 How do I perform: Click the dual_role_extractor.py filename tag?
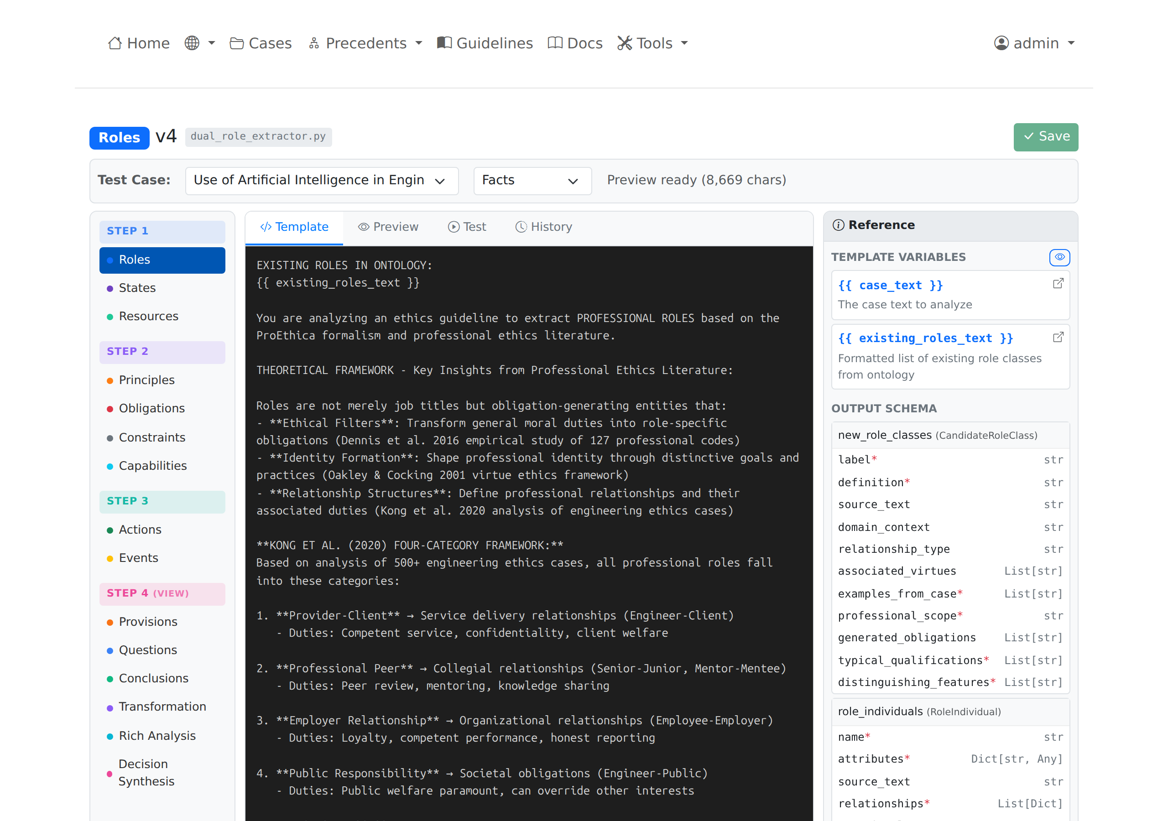[258, 137]
